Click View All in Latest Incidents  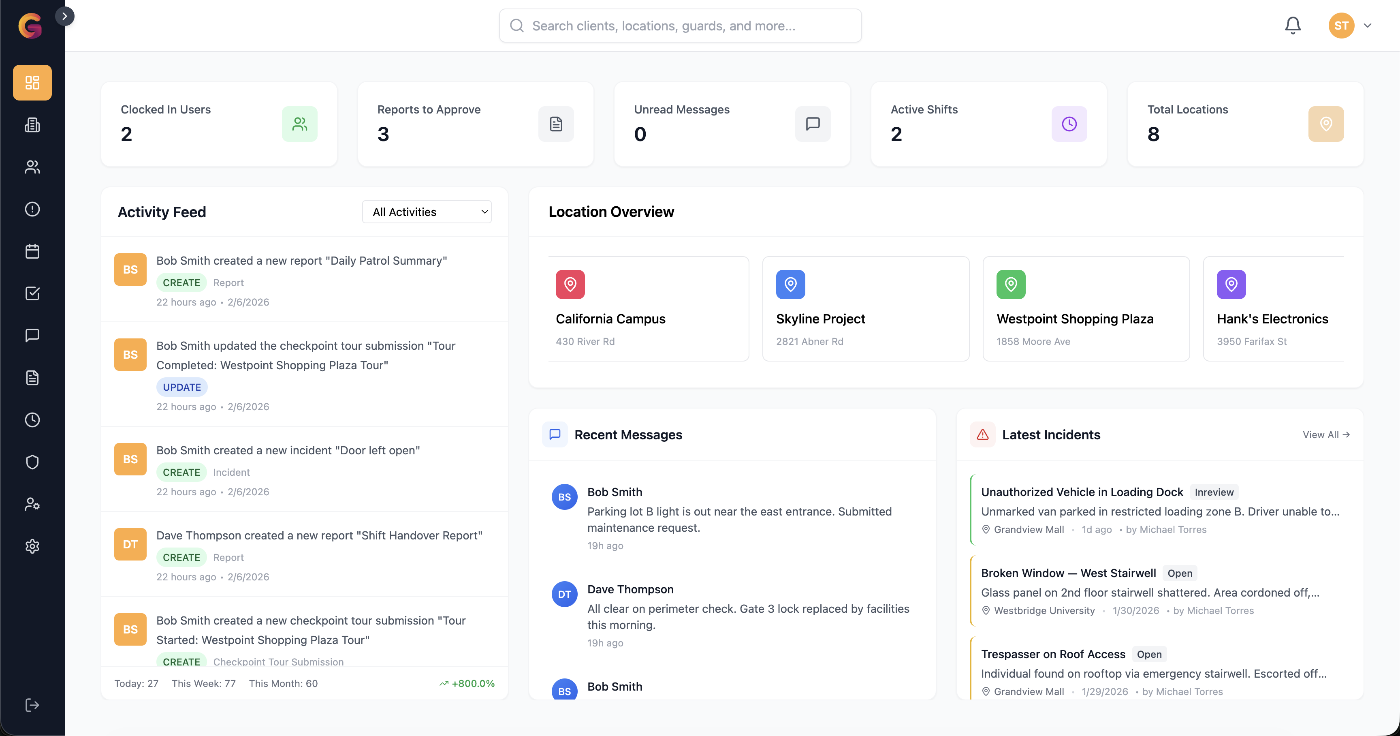coord(1326,434)
